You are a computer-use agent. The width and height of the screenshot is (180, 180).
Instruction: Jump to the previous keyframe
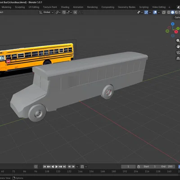49,166
